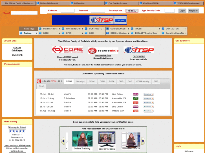Open the CCCure.Net (French) portal tab
The width and height of the screenshot is (205, 153).
(x=53, y=3)
